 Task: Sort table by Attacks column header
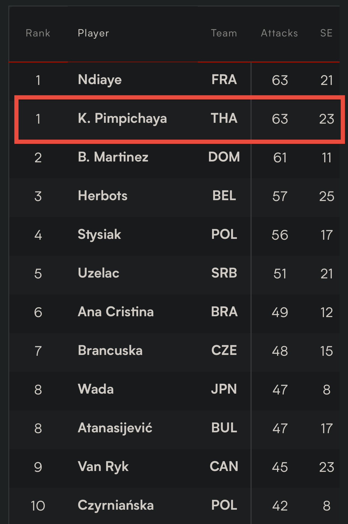point(279,33)
